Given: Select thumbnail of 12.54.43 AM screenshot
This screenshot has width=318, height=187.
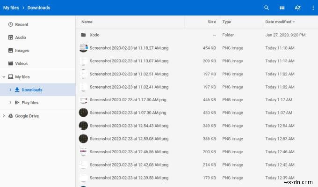Looking at the screenshot, I should [x=83, y=126].
